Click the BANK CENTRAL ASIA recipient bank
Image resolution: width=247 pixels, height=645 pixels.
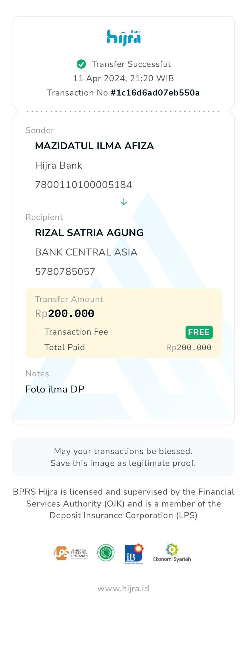[x=86, y=252]
